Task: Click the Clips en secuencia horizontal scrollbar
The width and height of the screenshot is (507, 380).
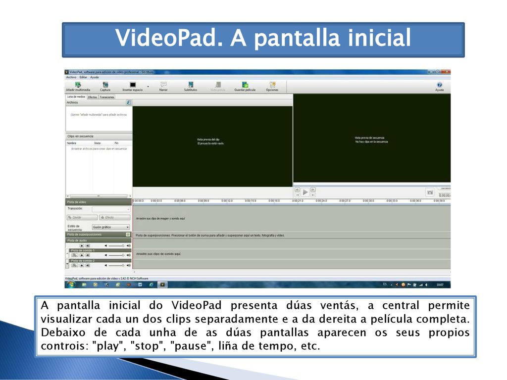Action: point(99,196)
